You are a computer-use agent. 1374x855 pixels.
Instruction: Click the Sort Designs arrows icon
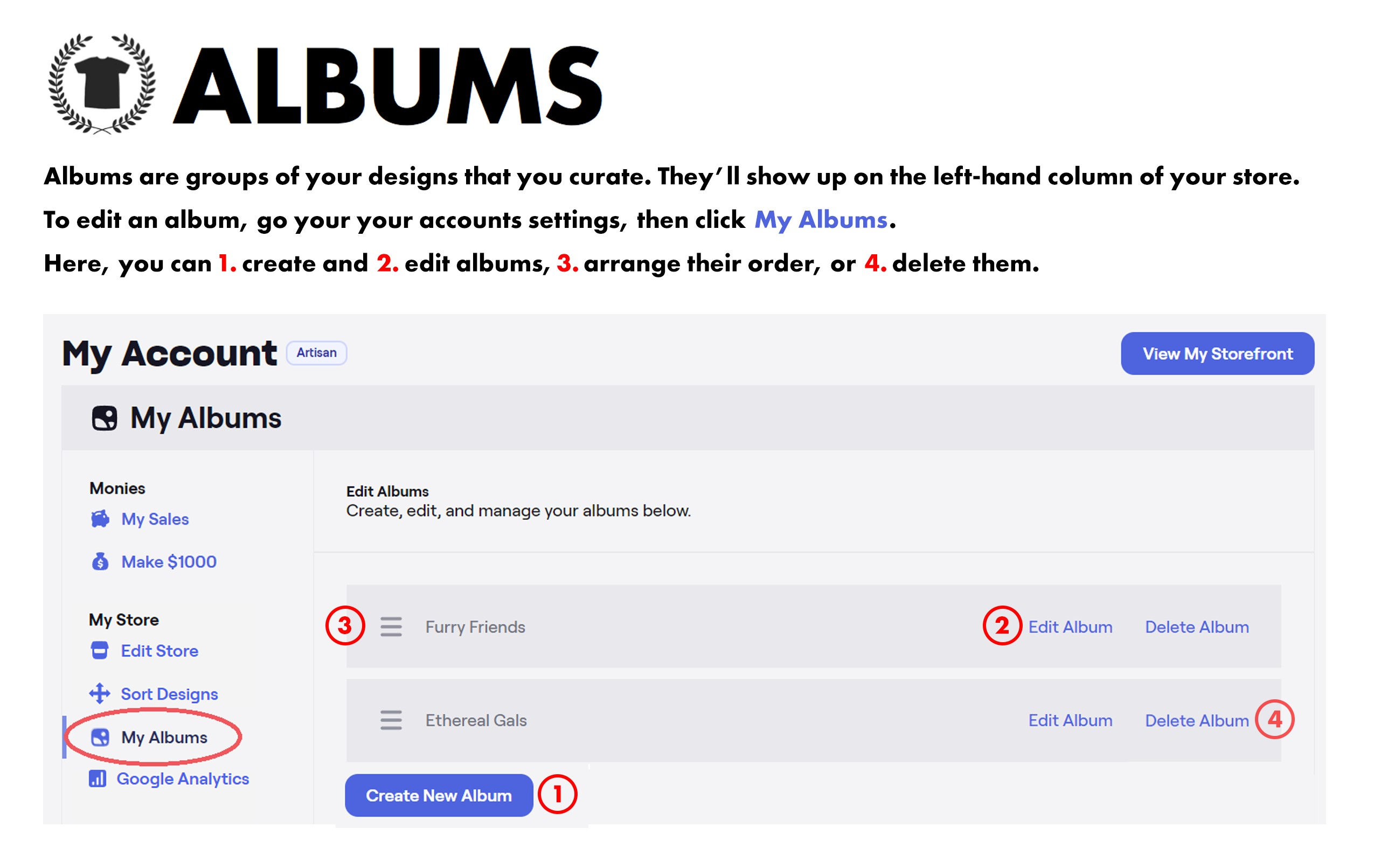[x=100, y=693]
